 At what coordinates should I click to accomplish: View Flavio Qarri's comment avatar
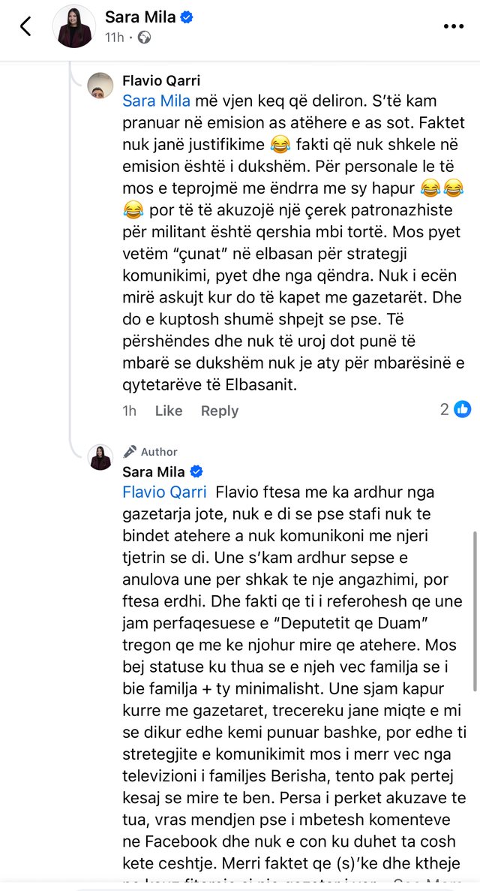pos(100,86)
